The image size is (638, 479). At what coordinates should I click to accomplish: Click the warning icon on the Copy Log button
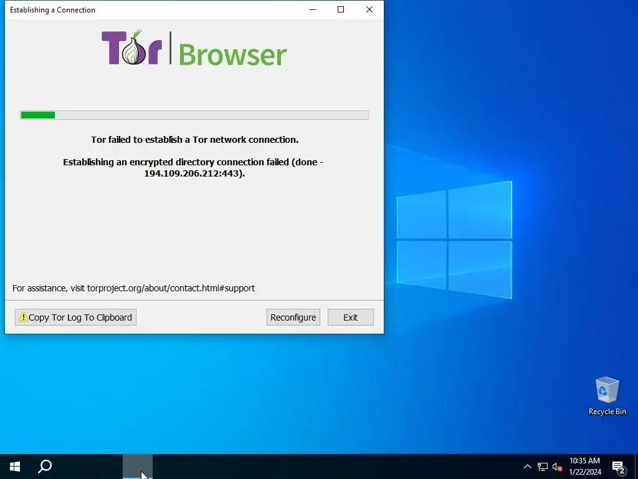click(x=23, y=316)
